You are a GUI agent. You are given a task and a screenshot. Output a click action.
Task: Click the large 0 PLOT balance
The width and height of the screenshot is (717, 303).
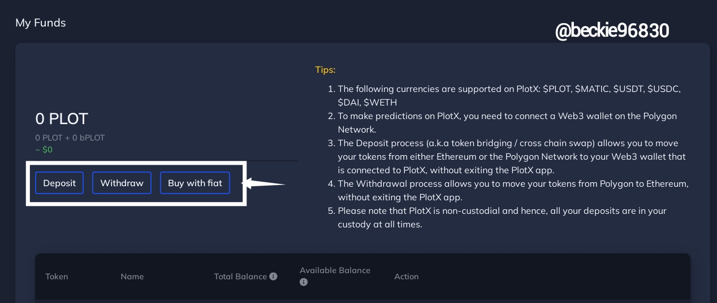(62, 118)
